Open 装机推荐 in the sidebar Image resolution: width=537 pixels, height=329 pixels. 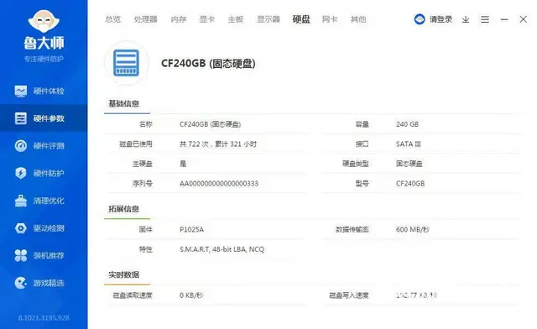pos(44,256)
